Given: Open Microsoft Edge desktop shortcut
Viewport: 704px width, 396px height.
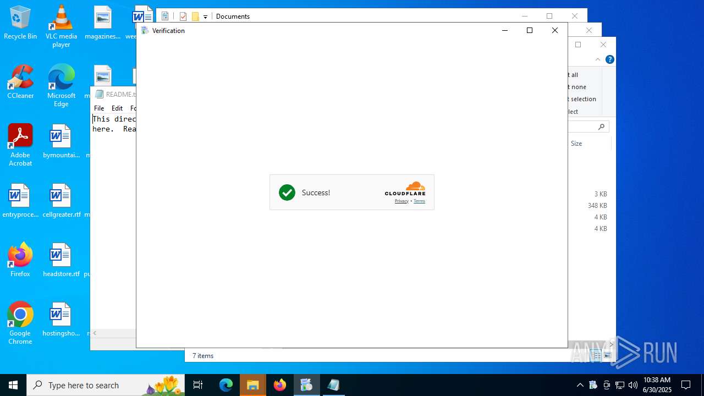Looking at the screenshot, I should click(x=61, y=86).
